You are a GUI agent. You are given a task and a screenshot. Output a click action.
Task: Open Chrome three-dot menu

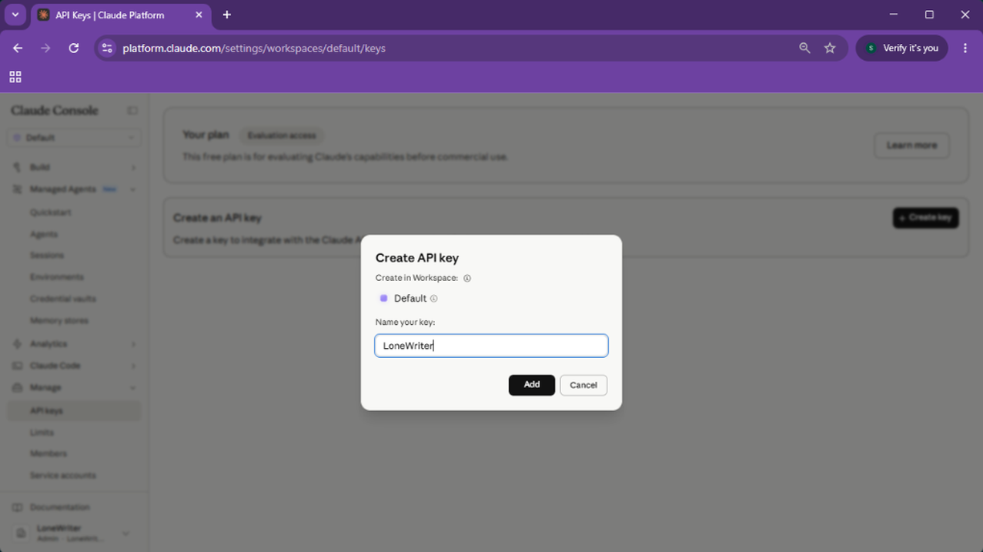pos(965,48)
